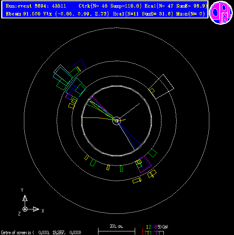Click the Run:event 8694: 43511 label
Screen dimensions: 234x235
[x=36, y=6]
